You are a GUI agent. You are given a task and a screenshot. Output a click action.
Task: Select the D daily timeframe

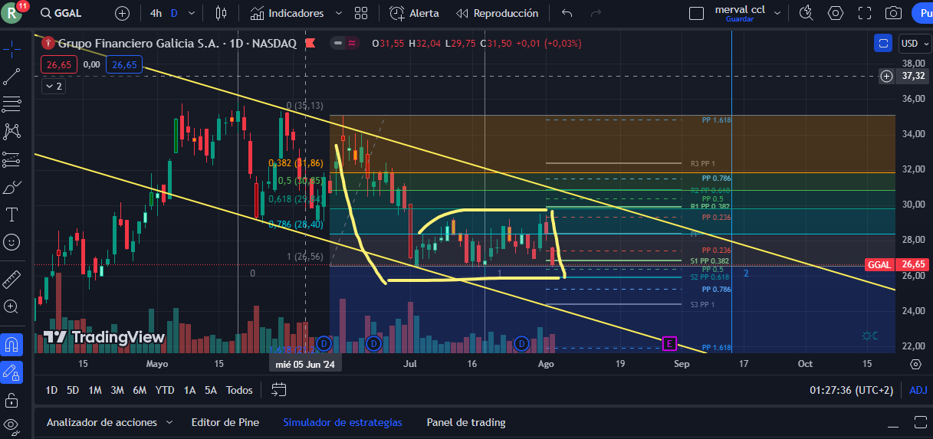pos(174,13)
